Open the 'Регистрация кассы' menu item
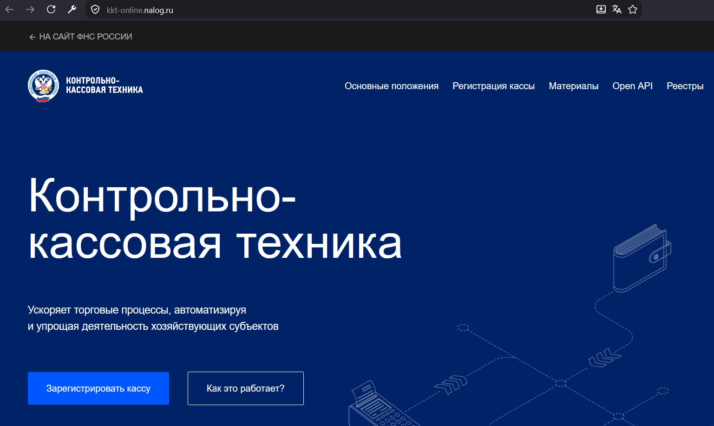The height and width of the screenshot is (426, 714). 493,86
